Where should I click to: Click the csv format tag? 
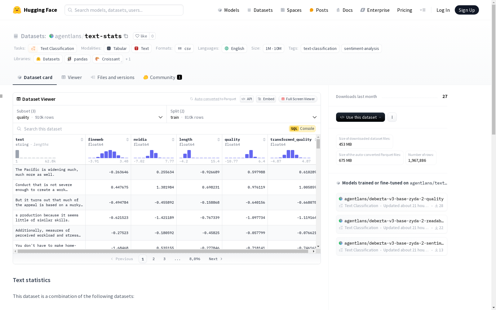184,48
